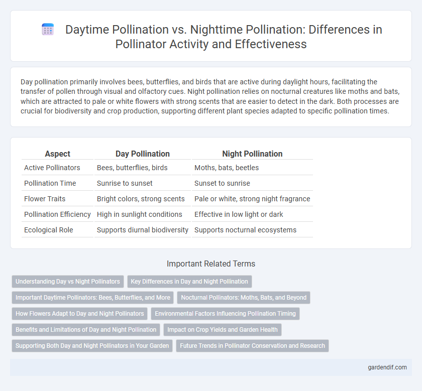
Task: Select 'Important Daytime Pollinators: Bees, Butterflies, and More'
Action: (x=93, y=298)
